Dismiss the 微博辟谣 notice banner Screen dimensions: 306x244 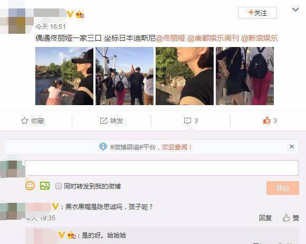(292, 146)
